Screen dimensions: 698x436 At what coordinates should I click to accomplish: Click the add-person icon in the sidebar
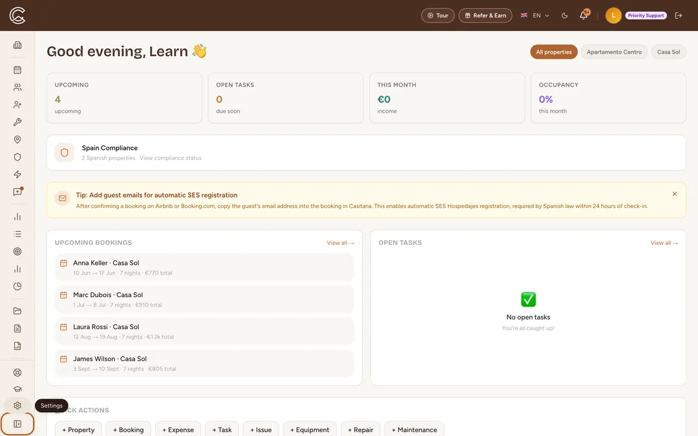(17, 105)
